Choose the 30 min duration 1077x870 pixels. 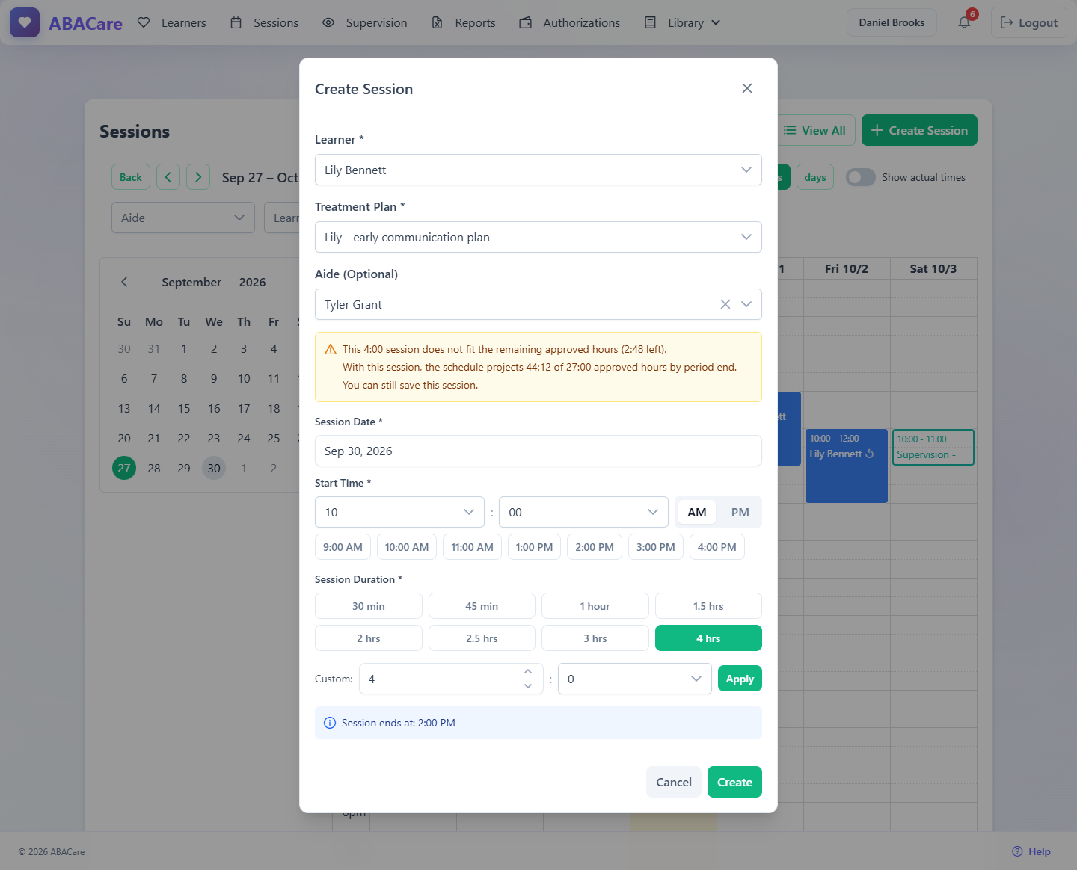[369, 606]
